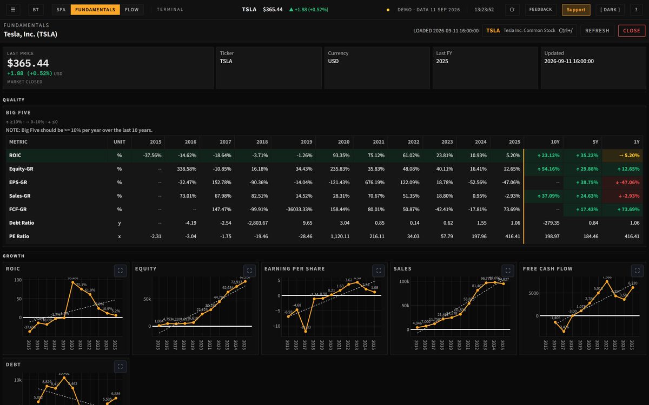Click the Updated timestamp card
The height and width of the screenshot is (405, 649).
pos(593,67)
